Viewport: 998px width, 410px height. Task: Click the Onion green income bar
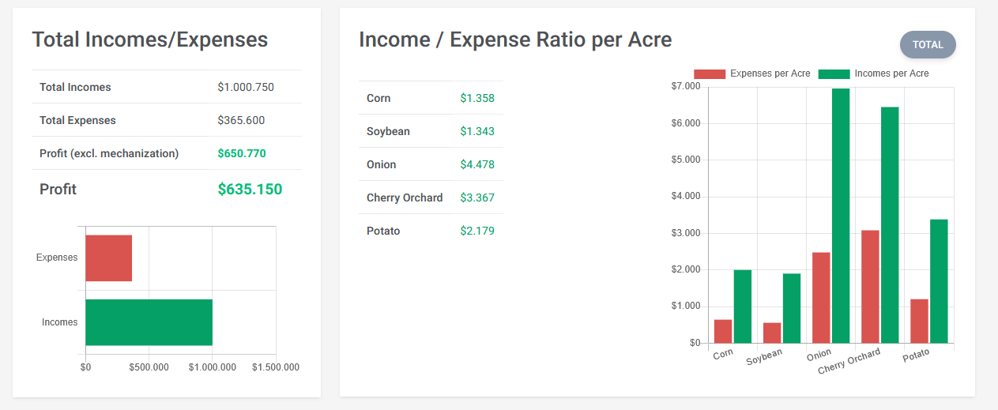(x=841, y=215)
